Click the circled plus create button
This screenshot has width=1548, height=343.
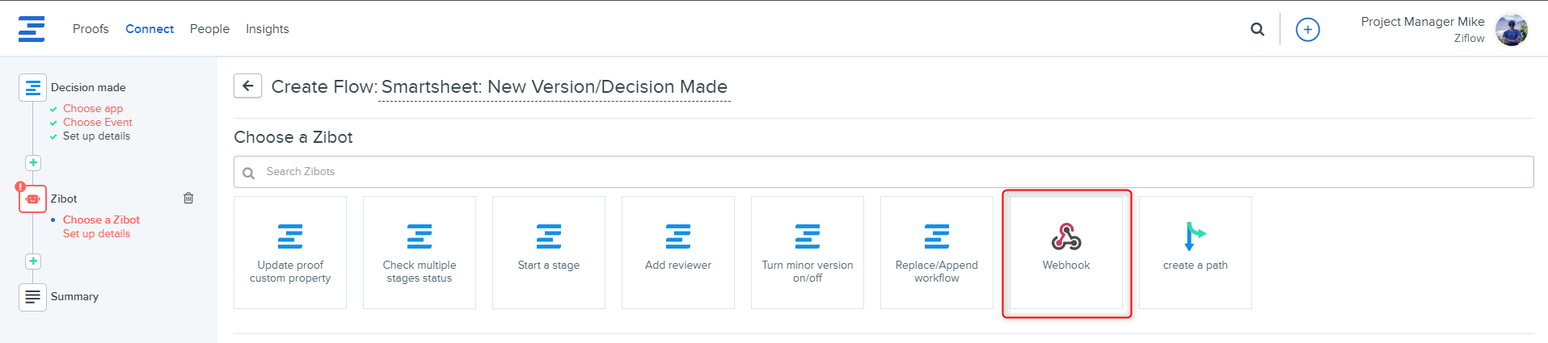point(1307,30)
